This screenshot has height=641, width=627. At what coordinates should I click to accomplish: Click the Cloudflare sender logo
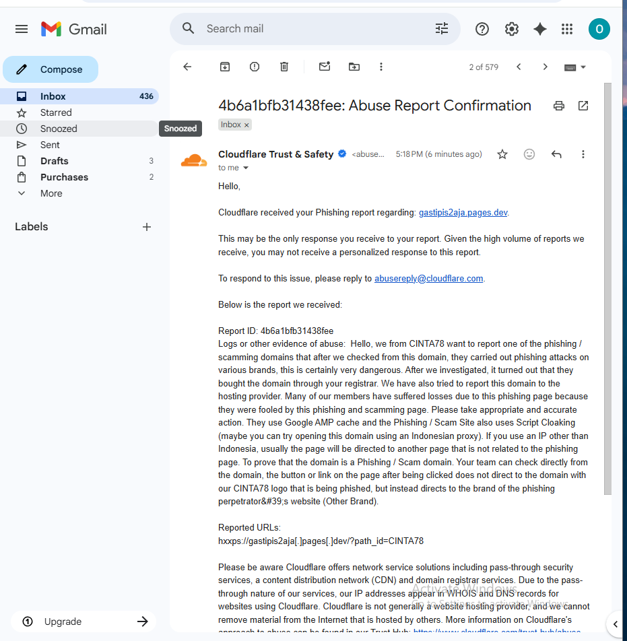coord(194,161)
